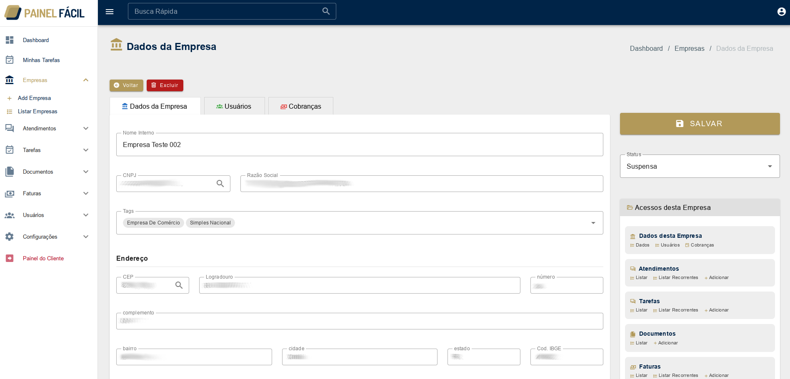The image size is (790, 379).
Task: Expand the Faturas sidebar chevron
Action: tap(86, 193)
